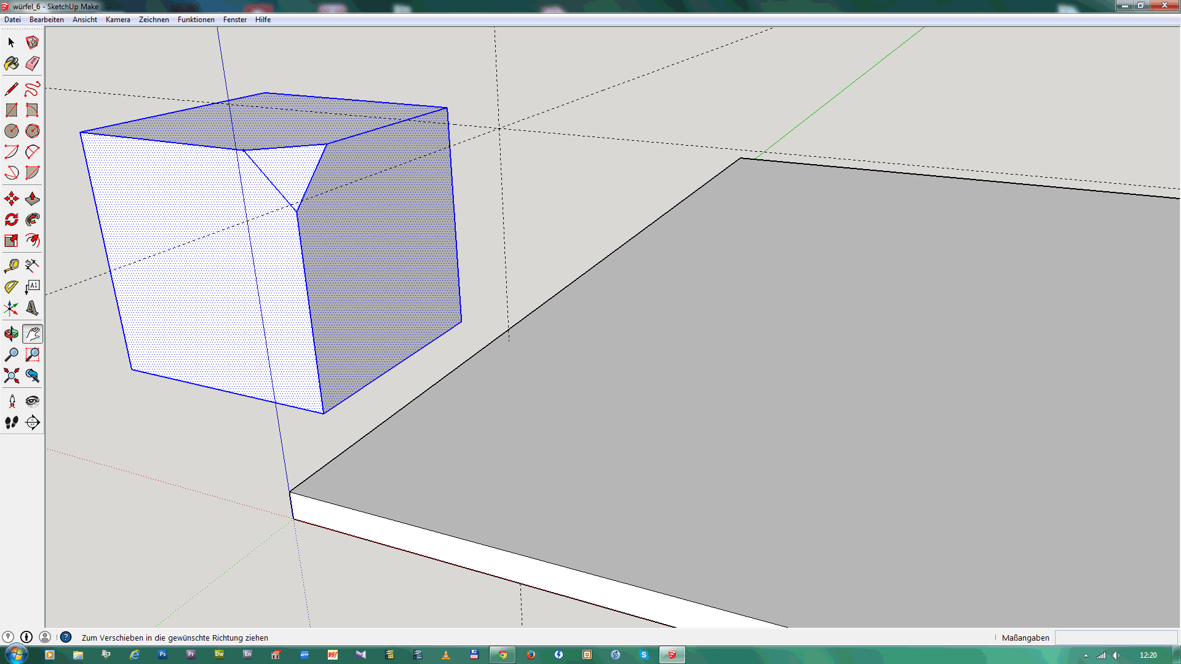This screenshot has height=664, width=1181.
Task: Pick the Paint Bucket tool
Action: coord(11,63)
